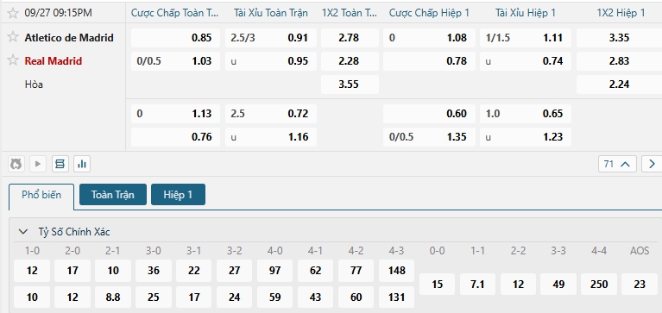Open the Hiệp 1 tab
Screen dimensions: 662x313
[x=178, y=195]
